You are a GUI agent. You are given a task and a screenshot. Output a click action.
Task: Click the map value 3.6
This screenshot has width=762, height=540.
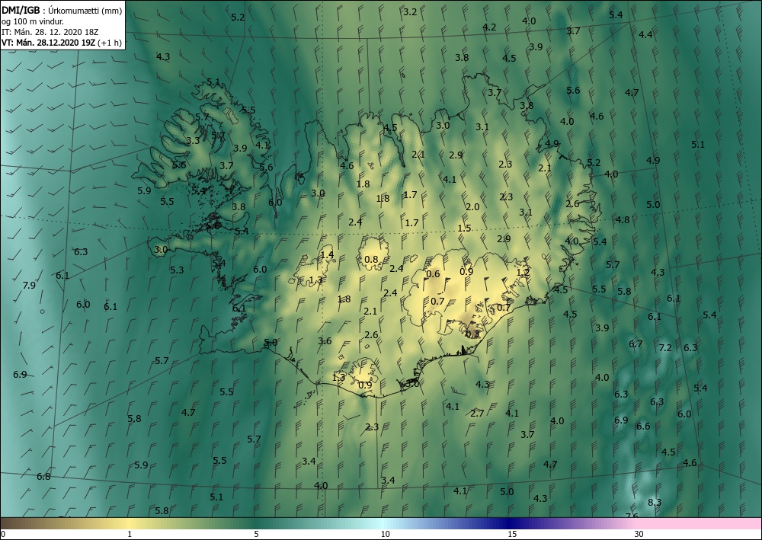click(x=325, y=341)
